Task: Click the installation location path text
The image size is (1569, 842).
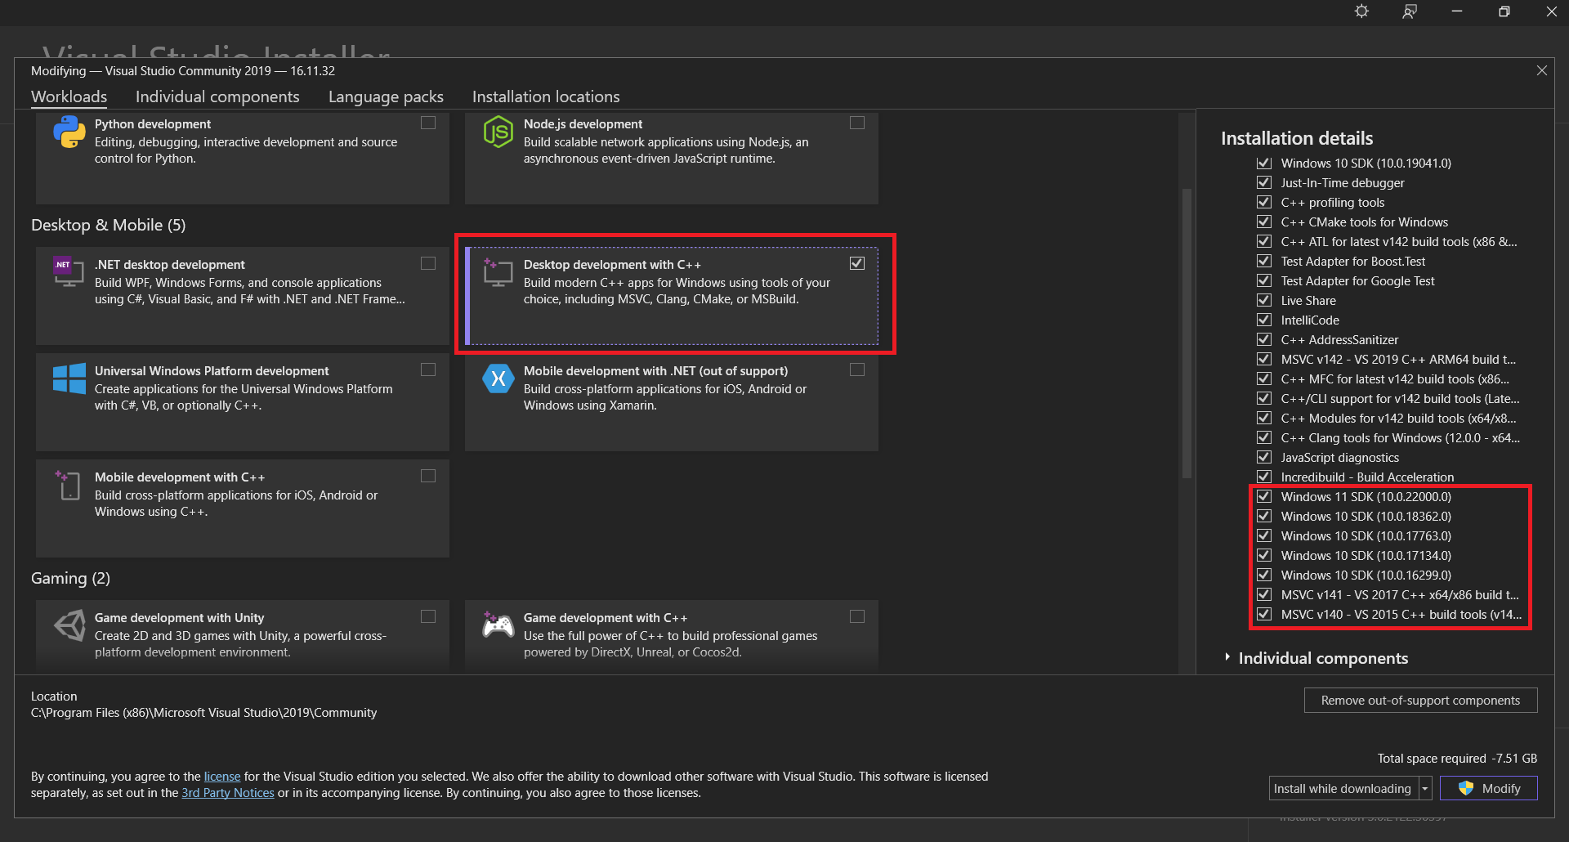Action: 204,713
